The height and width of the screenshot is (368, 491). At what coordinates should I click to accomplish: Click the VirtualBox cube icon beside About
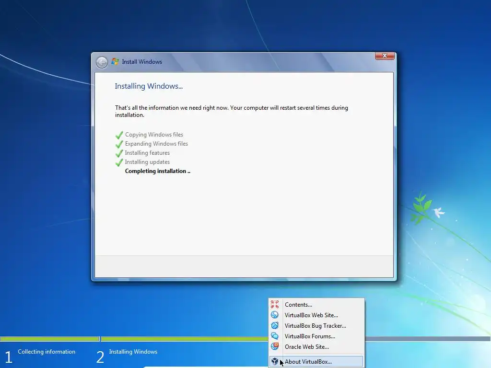coord(275,361)
